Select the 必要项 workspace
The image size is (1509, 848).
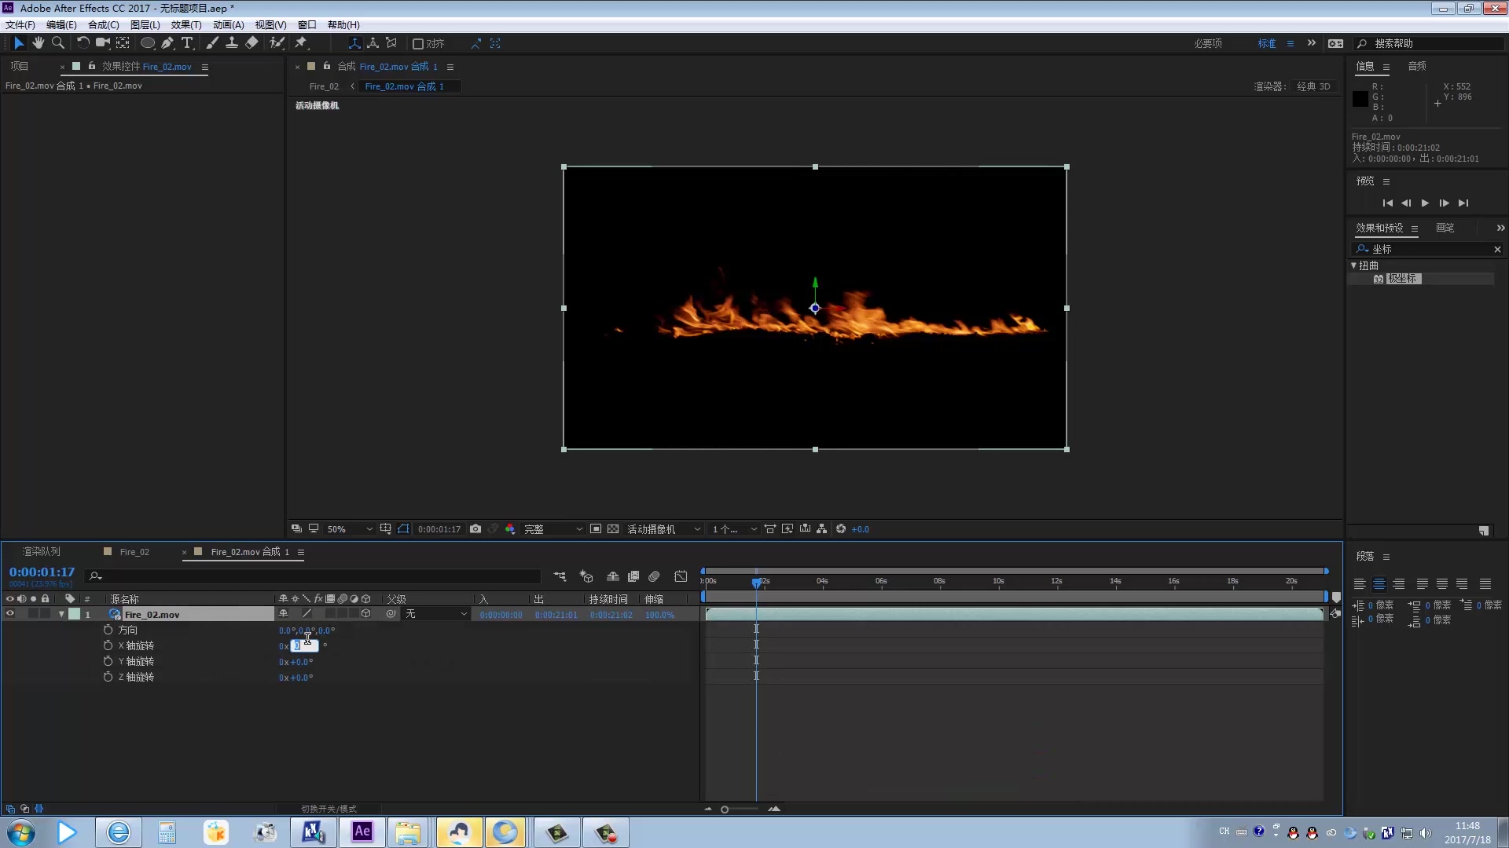(x=1208, y=43)
